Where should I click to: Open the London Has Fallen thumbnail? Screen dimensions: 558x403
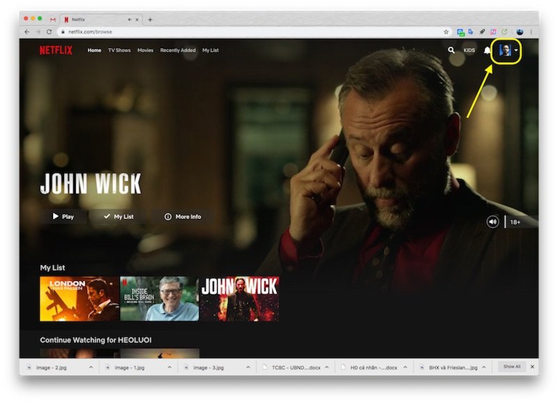click(x=80, y=299)
